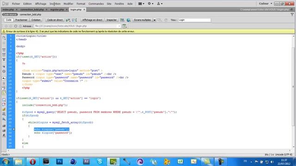Click Outdent Code icon
The width and height of the screenshot is (296, 166).
coord(4,130)
